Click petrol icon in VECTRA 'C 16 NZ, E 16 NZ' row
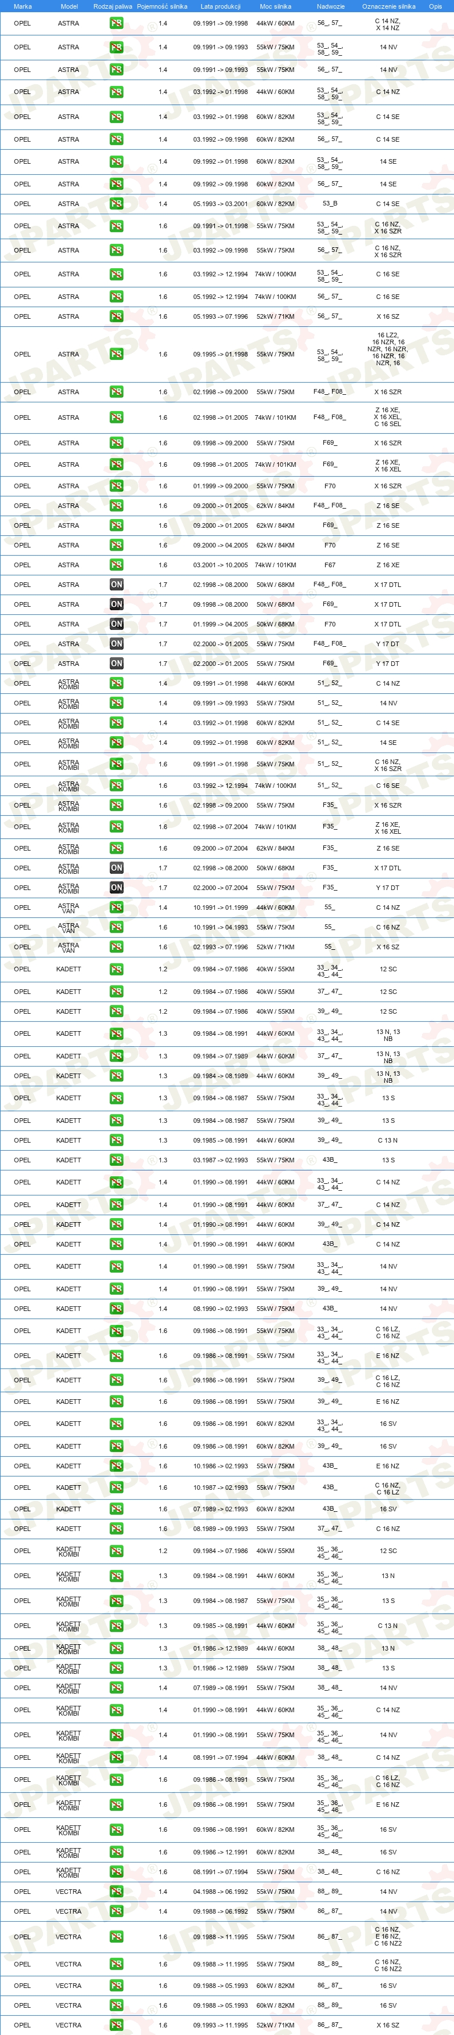This screenshot has width=454, height=2035. tap(116, 1936)
